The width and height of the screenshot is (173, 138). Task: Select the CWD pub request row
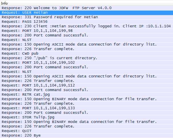(86, 53)
